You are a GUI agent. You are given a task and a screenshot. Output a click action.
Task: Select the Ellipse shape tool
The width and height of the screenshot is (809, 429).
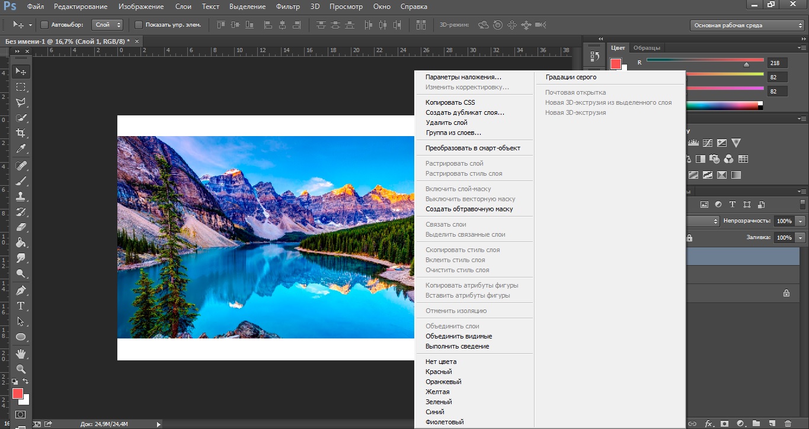[x=21, y=337]
